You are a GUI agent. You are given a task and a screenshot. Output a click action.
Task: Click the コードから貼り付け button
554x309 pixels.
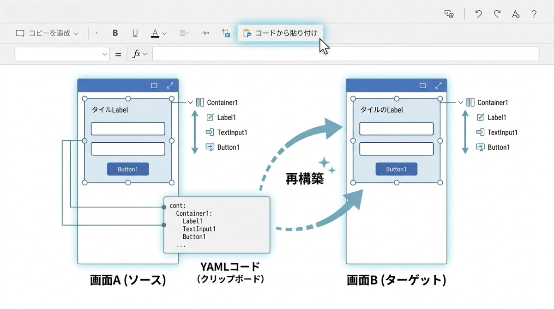point(281,33)
